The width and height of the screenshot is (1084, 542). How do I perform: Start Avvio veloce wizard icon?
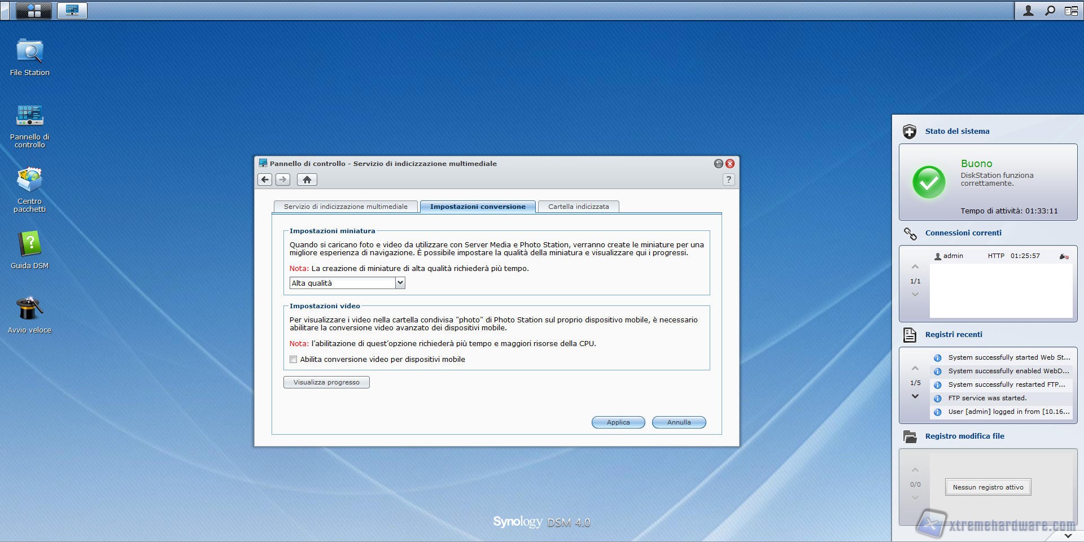[29, 309]
